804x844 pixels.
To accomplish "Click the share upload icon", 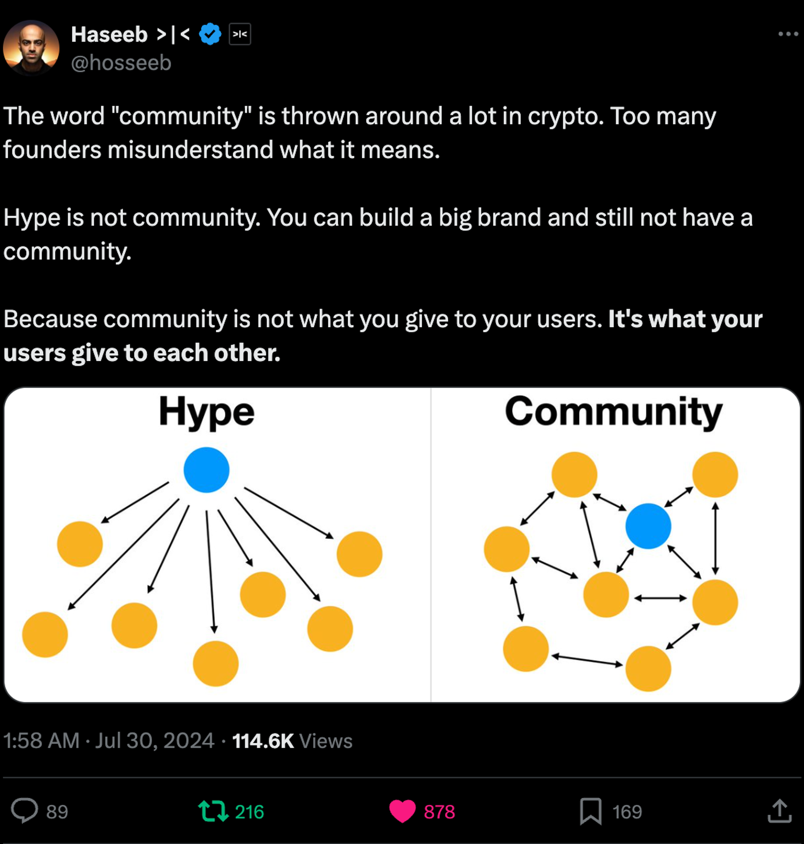I will tap(779, 811).
